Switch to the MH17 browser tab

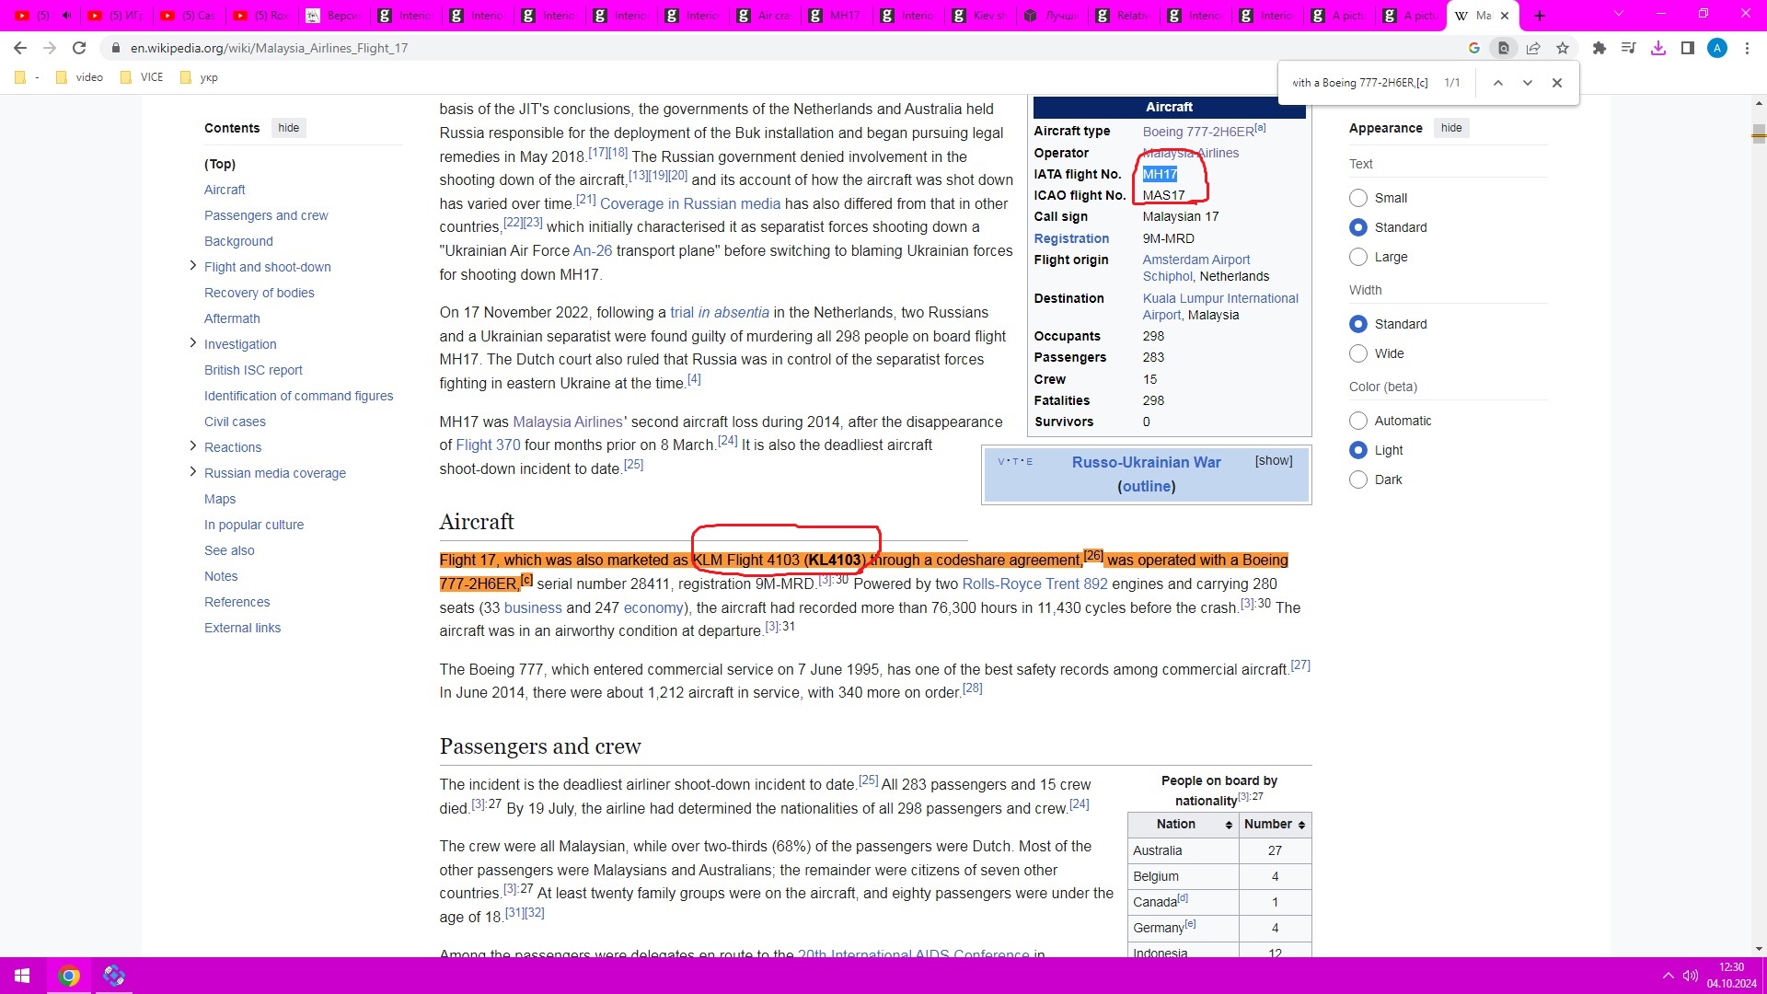[837, 16]
